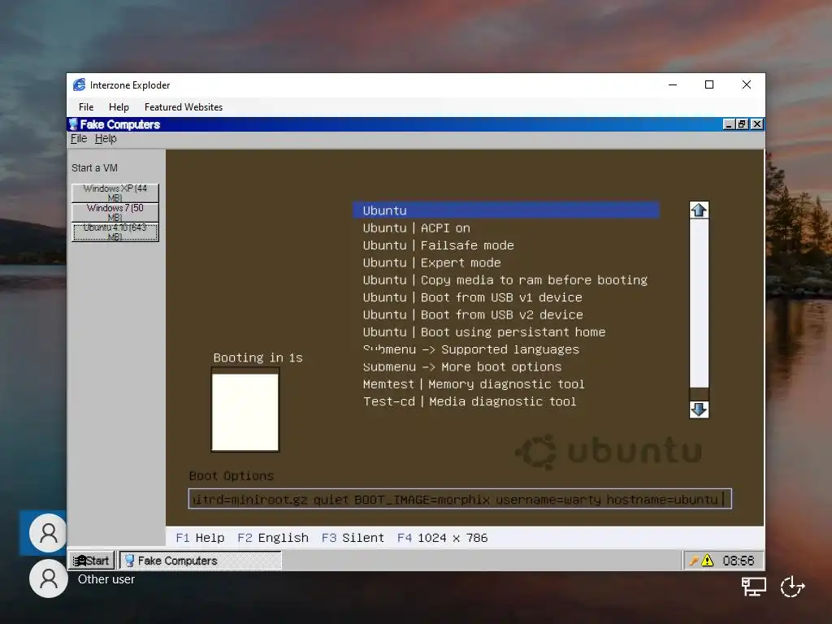
Task: Click F1 Help in the bottom bar
Action: pos(200,538)
